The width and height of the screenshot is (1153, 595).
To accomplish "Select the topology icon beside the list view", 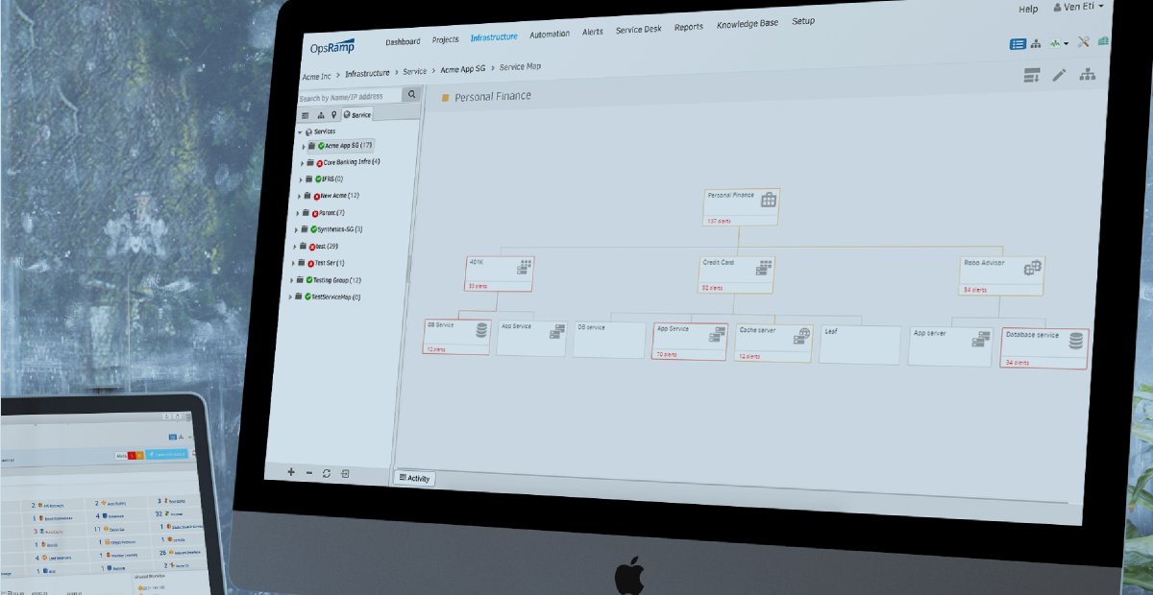I will pos(1036,43).
